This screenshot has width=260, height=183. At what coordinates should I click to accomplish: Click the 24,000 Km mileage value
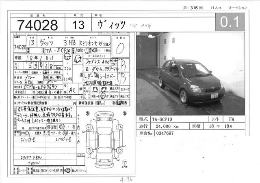167,126
